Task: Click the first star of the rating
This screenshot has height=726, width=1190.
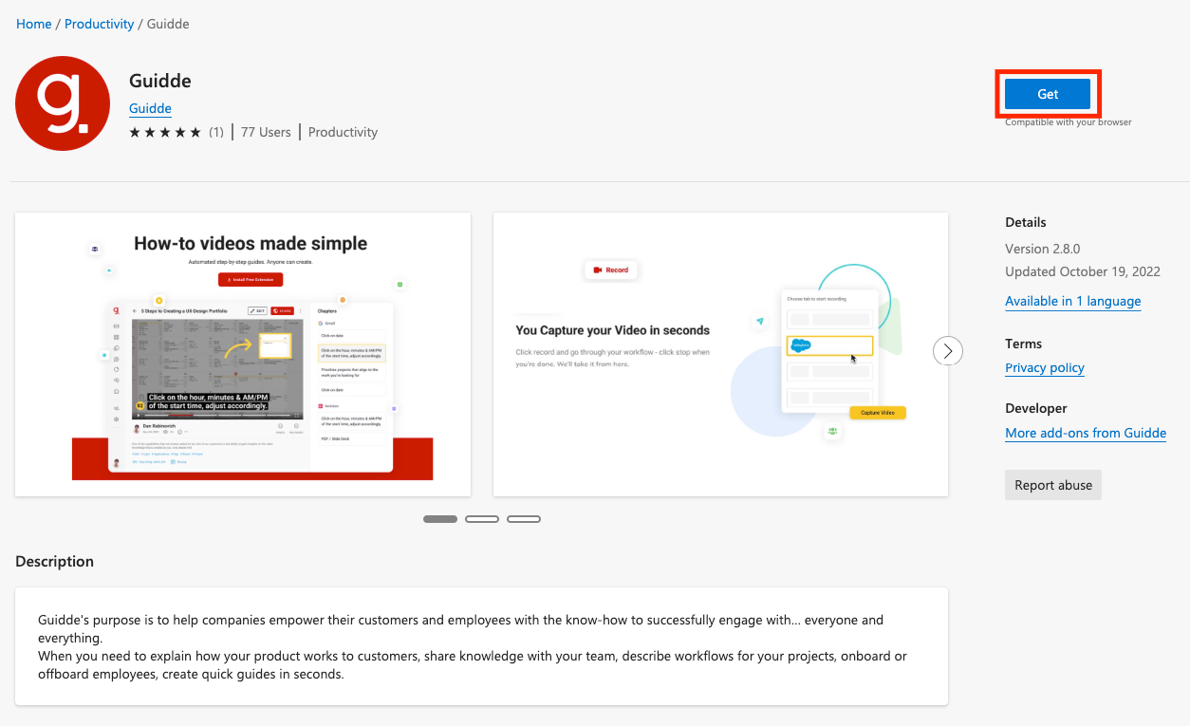Action: click(134, 132)
